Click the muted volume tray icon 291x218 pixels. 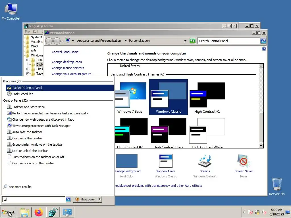click(x=264, y=212)
